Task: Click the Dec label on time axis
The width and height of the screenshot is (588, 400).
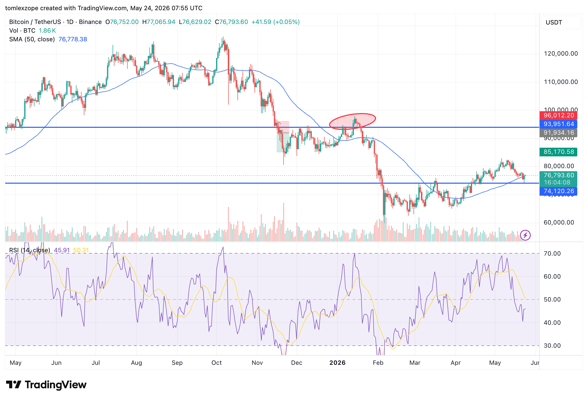Action: 297,363
